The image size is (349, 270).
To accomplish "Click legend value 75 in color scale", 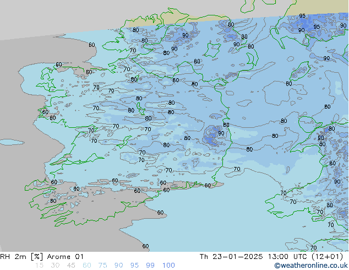I will click(102, 266).
